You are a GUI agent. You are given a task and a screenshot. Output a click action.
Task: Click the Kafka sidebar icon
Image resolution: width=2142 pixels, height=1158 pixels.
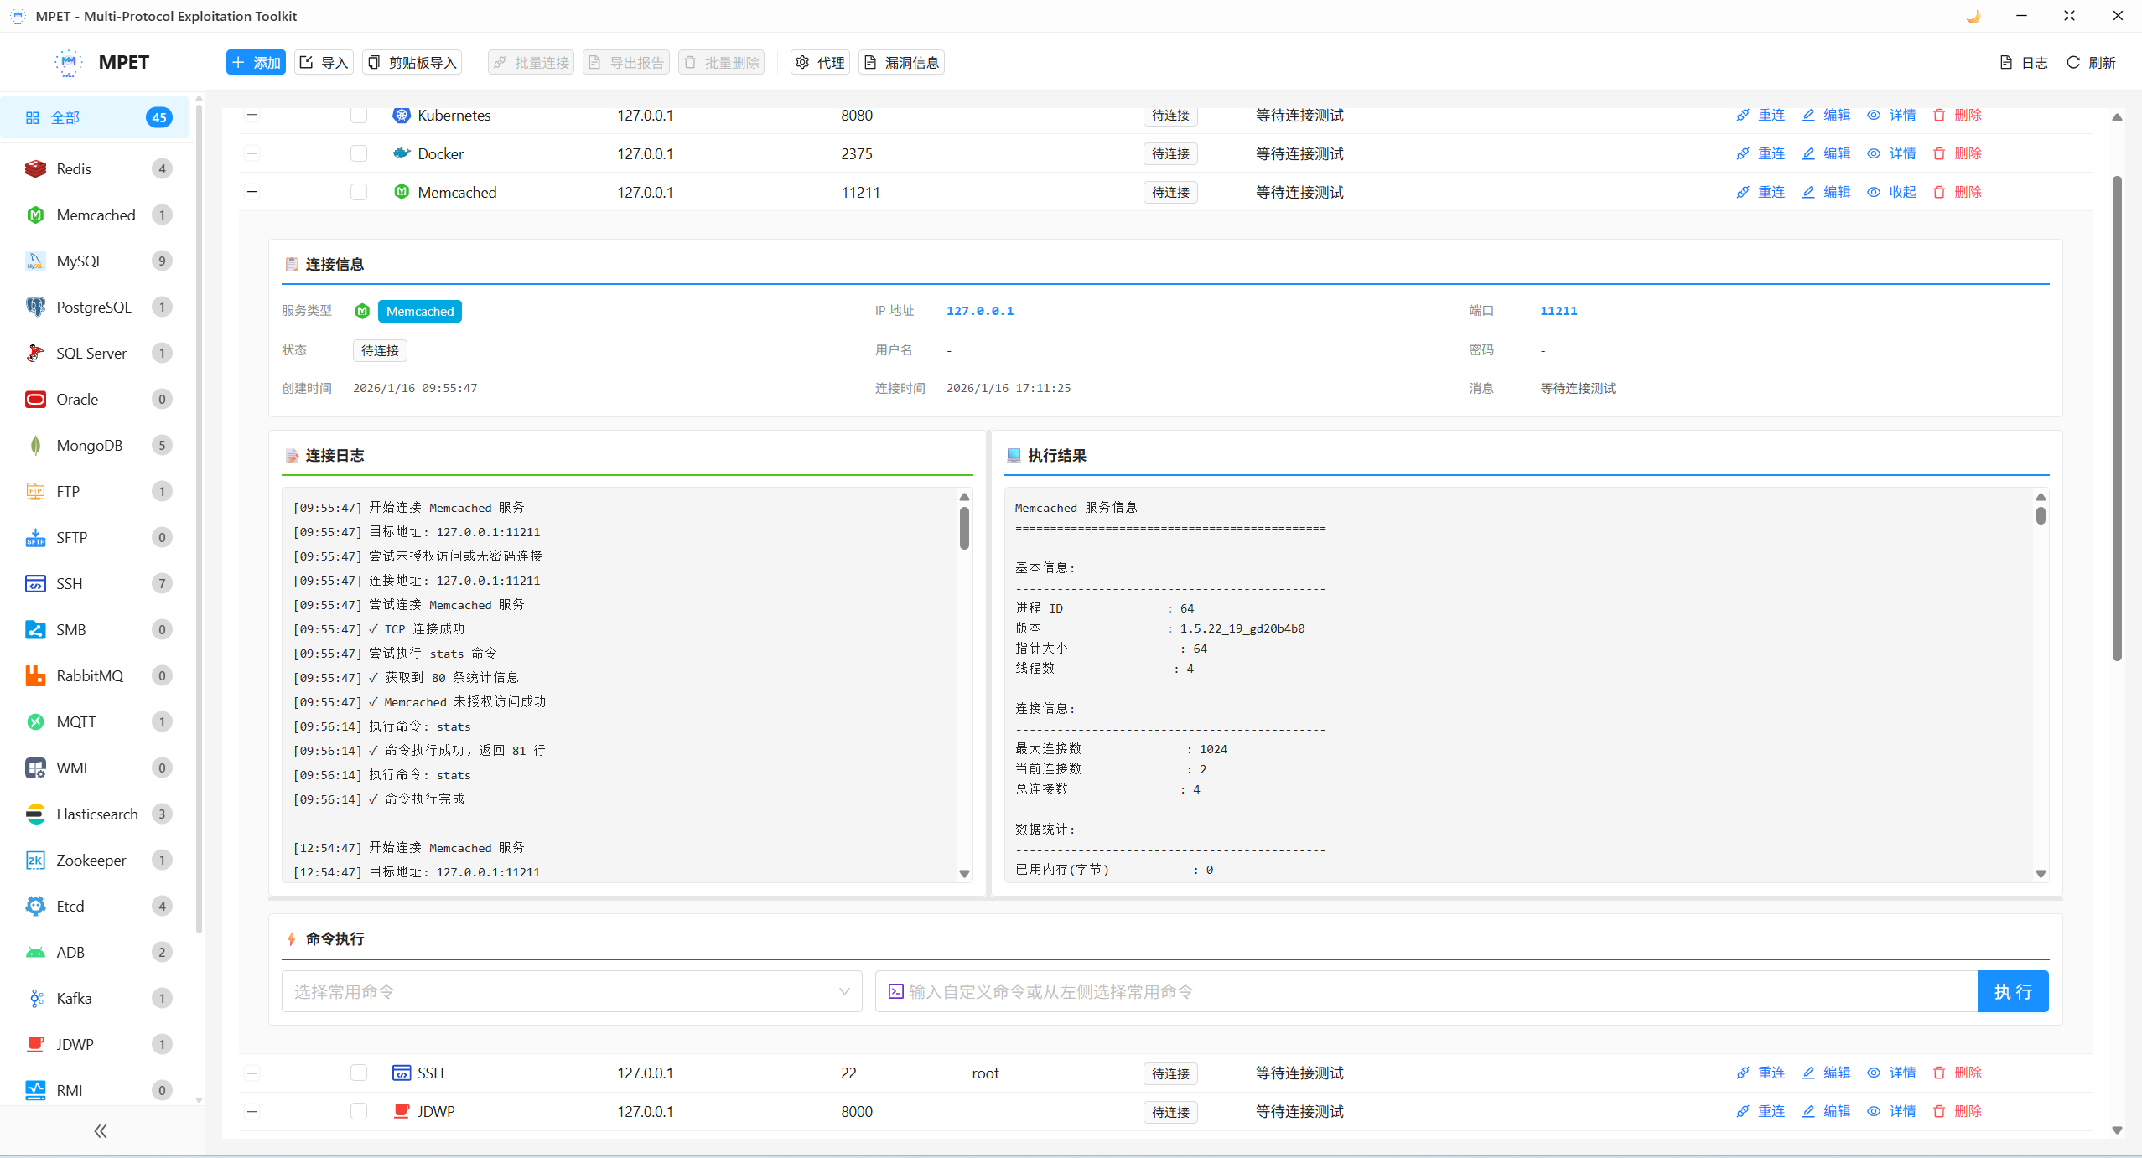pos(35,998)
